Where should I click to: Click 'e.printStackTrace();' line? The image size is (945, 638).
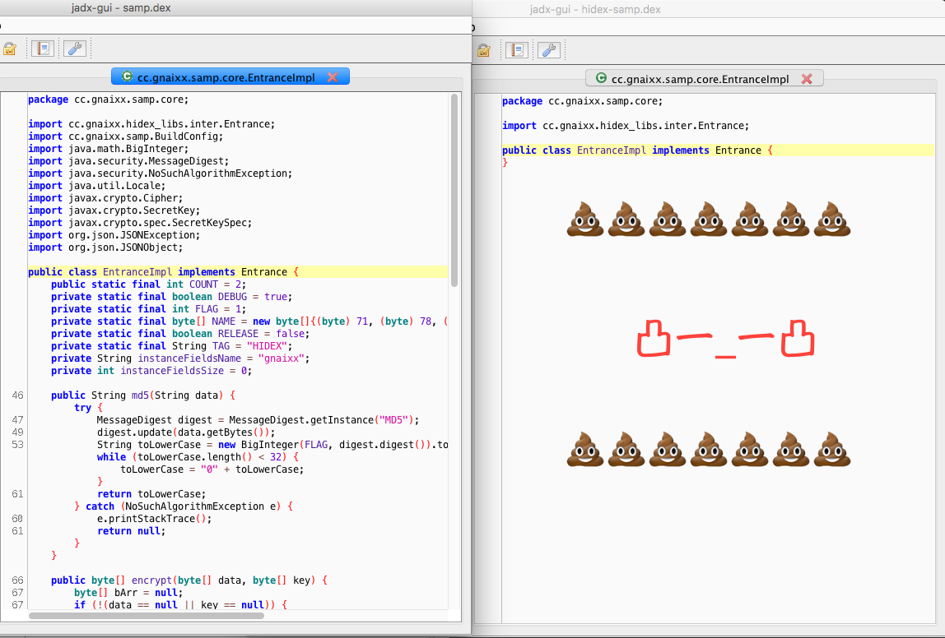(154, 519)
